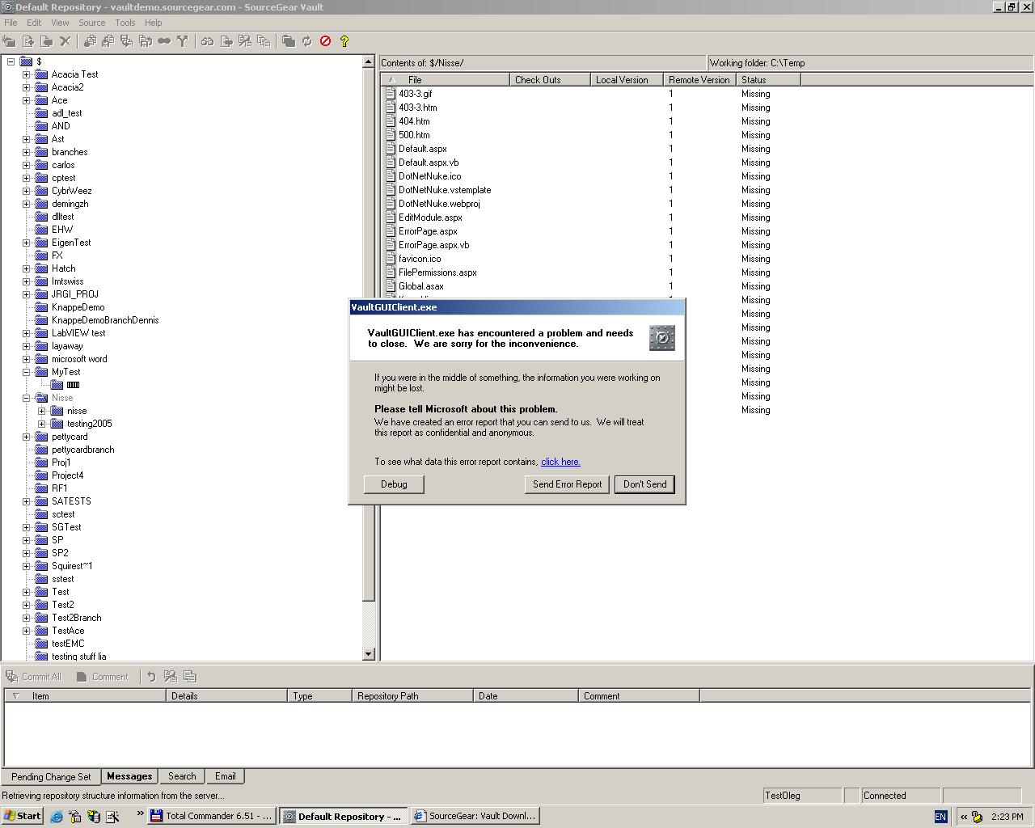Click the Don't Send button
1035x828 pixels.
(644, 484)
